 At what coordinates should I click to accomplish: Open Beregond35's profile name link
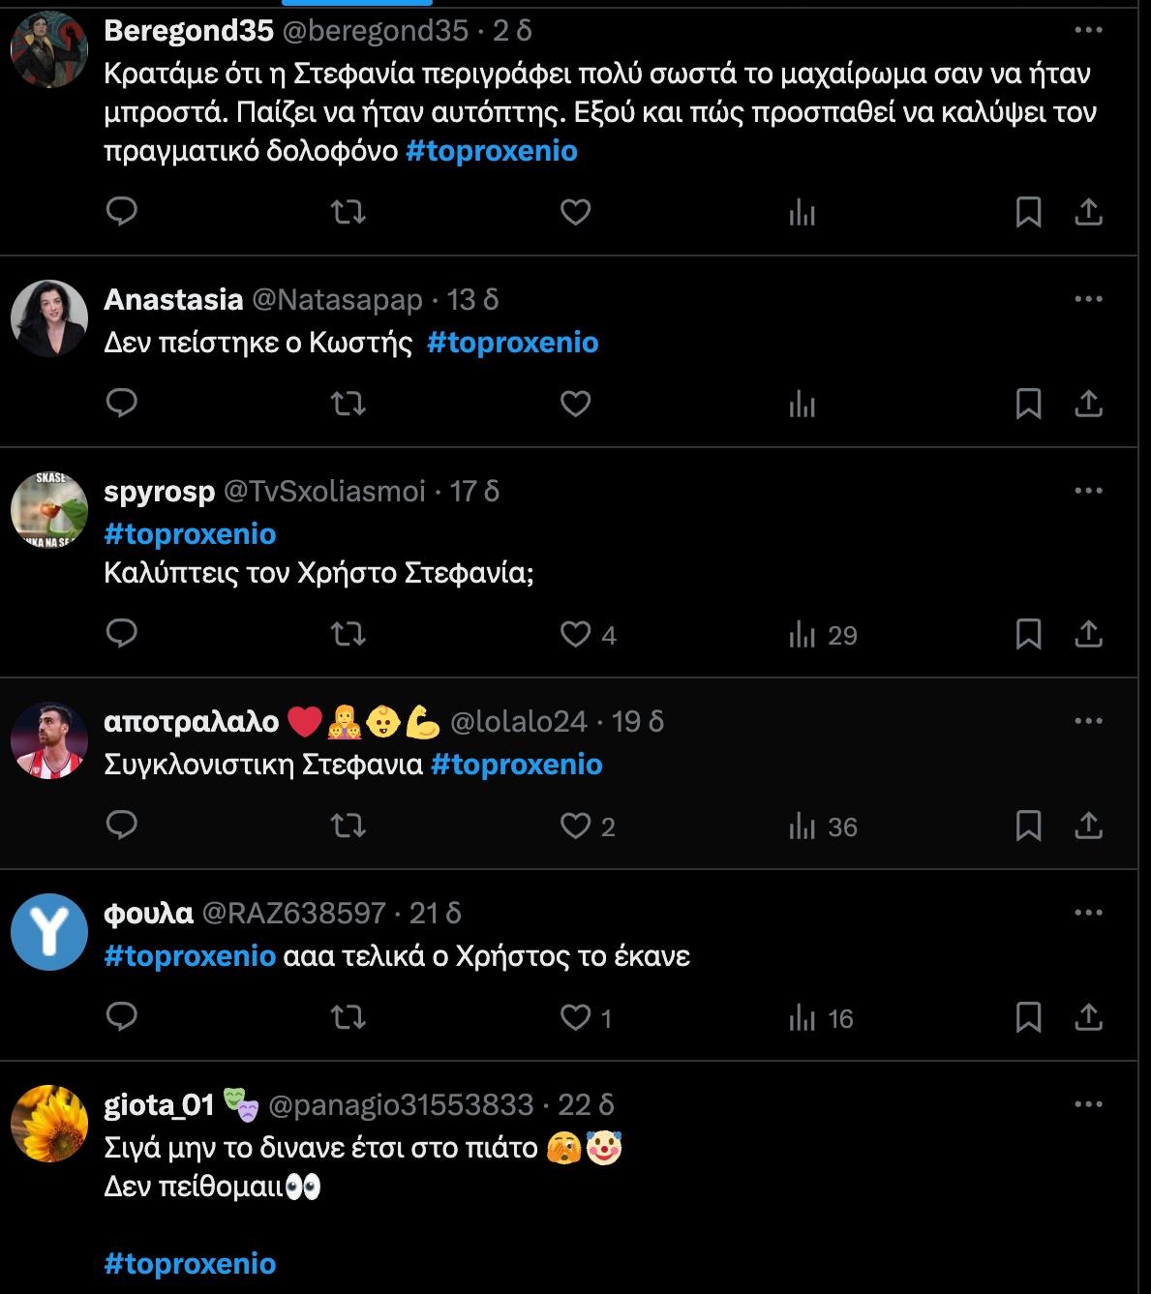point(189,31)
